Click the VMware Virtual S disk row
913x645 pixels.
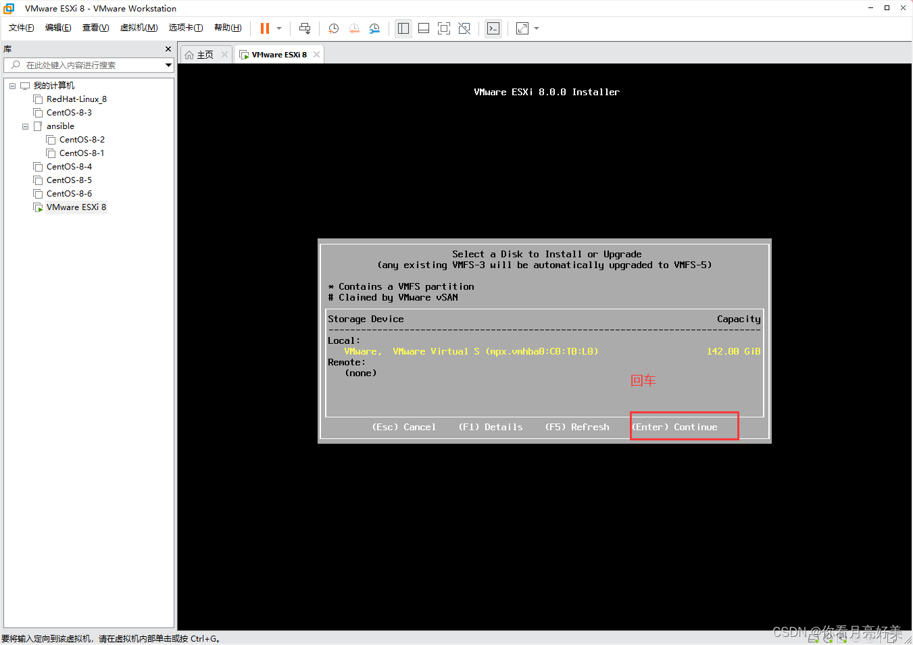click(x=545, y=351)
